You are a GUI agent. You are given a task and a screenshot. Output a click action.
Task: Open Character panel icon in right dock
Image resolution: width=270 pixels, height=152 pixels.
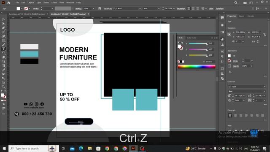[x=222, y=52]
